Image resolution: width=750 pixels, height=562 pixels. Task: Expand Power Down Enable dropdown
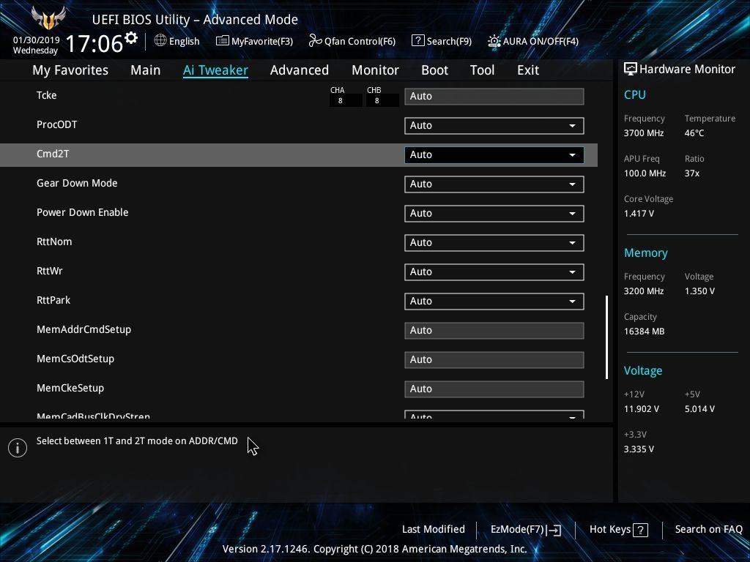[x=494, y=213]
